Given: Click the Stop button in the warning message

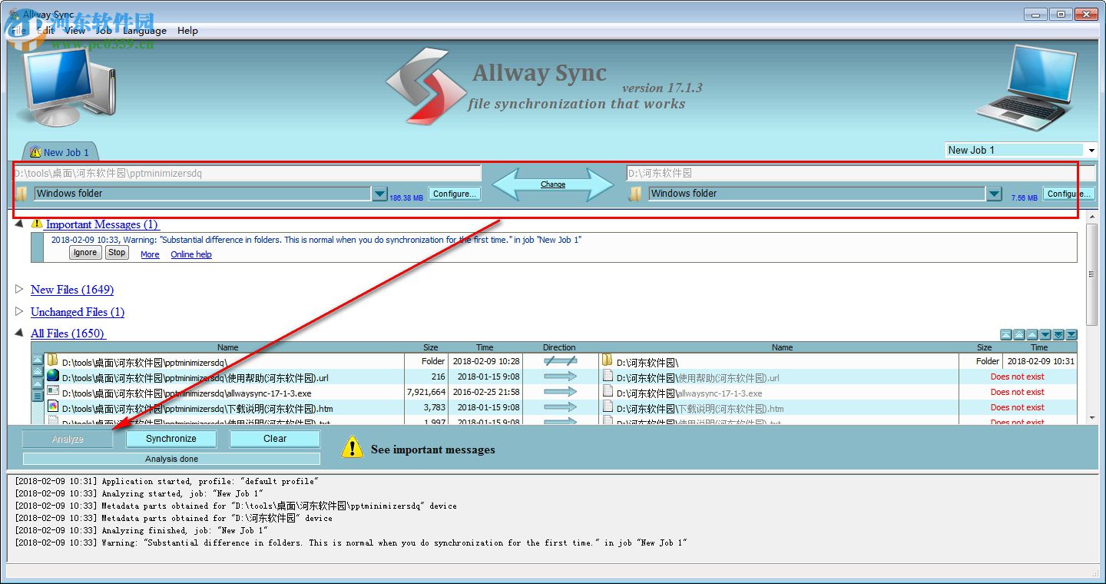Looking at the screenshot, I should [x=117, y=253].
